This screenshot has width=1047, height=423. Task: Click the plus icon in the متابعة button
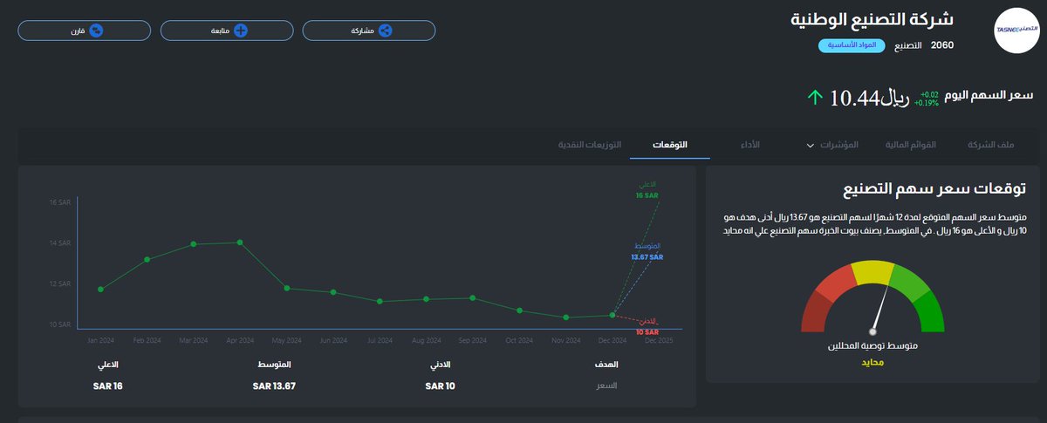242,31
